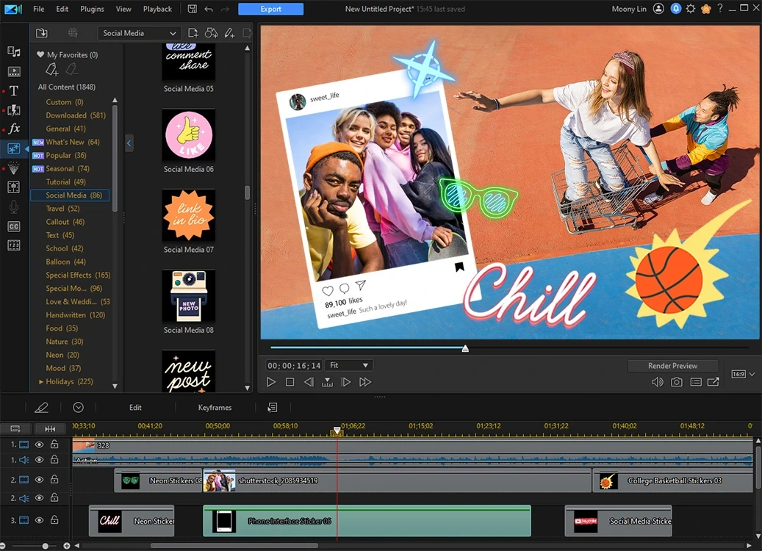Viewport: 762px width, 551px height.
Task: Expand the Holidays category
Action: pyautogui.click(x=41, y=382)
